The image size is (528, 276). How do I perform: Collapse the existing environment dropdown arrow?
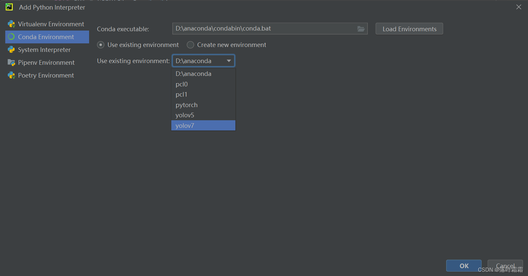tap(229, 61)
